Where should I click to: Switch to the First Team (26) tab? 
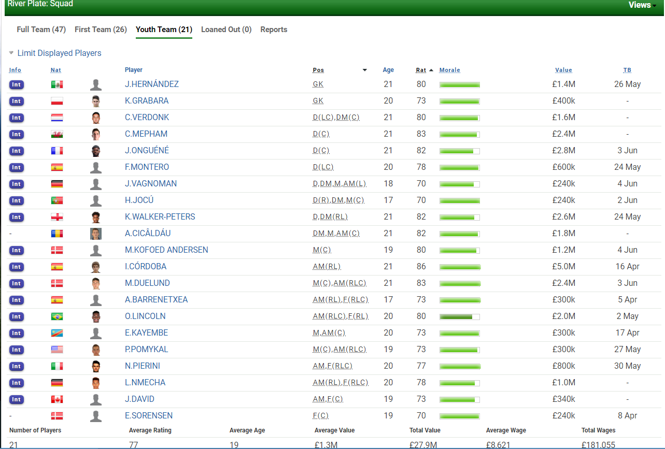pyautogui.click(x=101, y=30)
